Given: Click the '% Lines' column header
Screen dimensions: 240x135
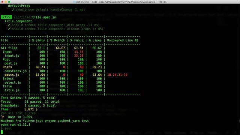Looking at the screenshot, I should tap(95, 40).
